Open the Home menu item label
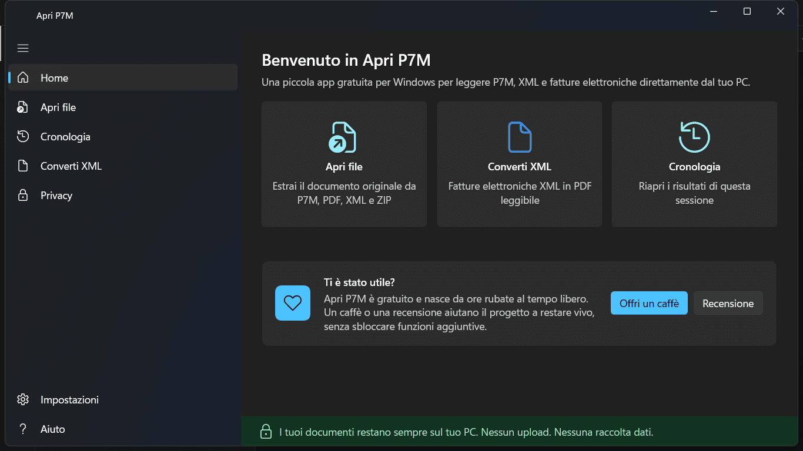This screenshot has width=803, height=451. click(55, 78)
